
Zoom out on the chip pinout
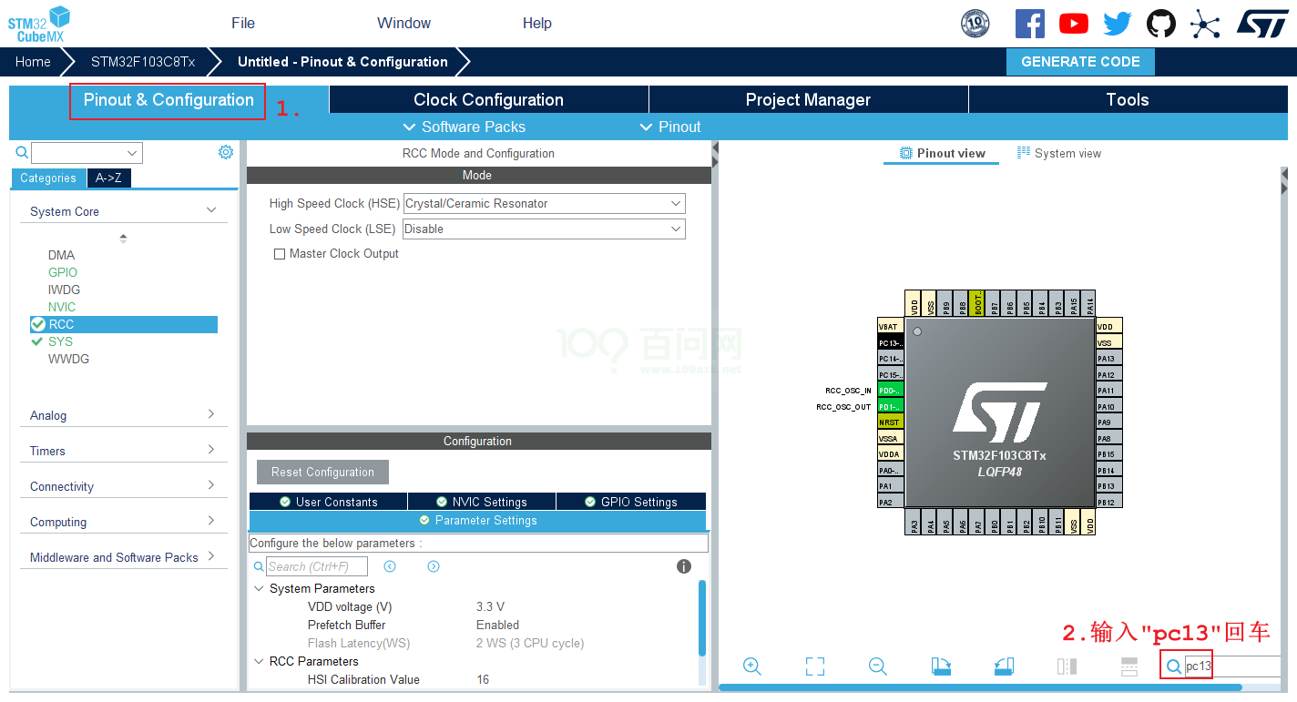878,666
